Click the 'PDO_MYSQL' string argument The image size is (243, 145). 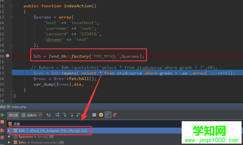coord(105,56)
